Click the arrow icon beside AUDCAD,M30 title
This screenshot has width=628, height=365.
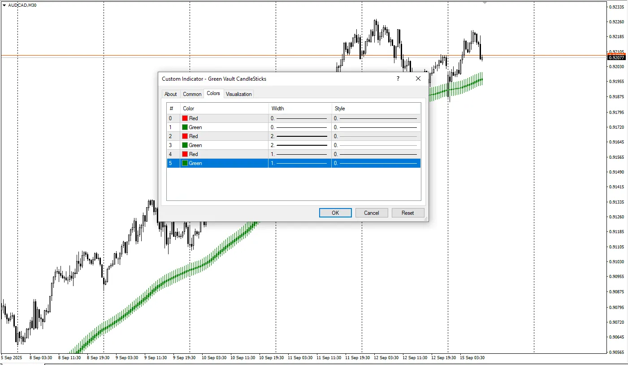[x=4, y=5]
